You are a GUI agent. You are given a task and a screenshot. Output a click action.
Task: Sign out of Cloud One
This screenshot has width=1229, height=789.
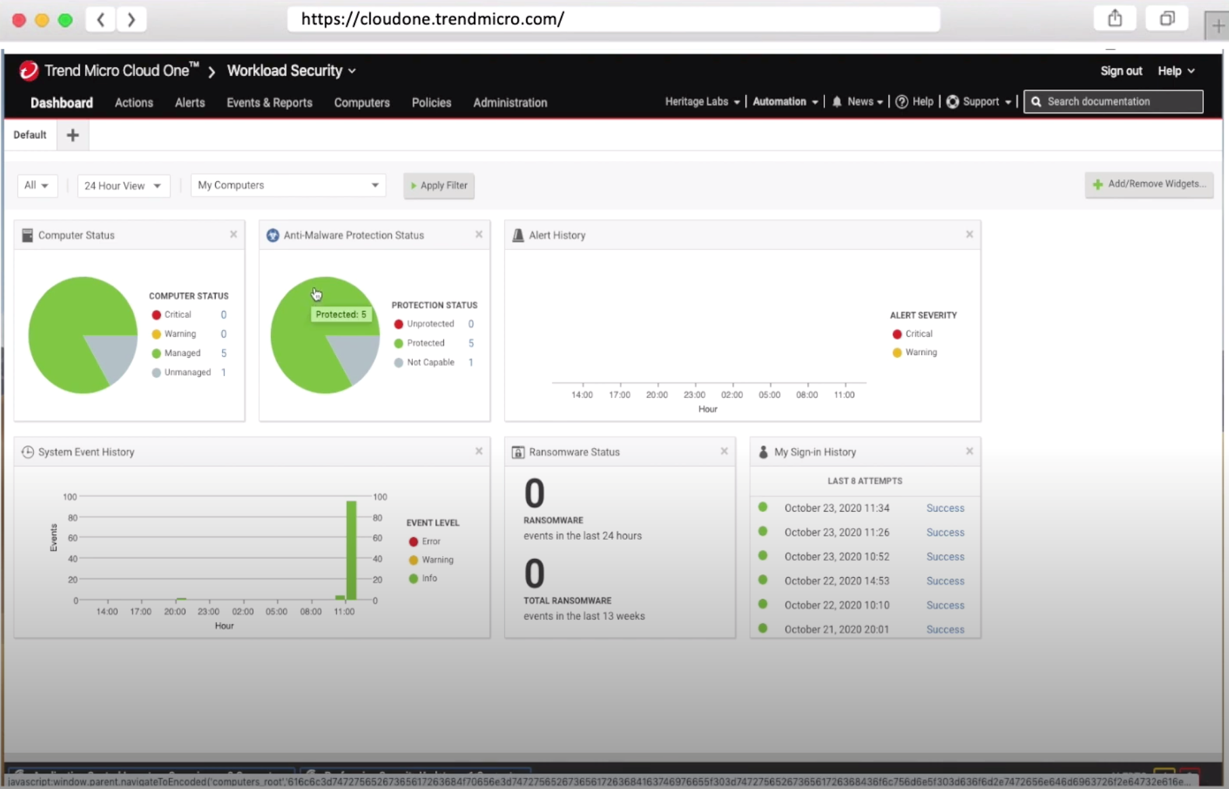click(x=1120, y=71)
